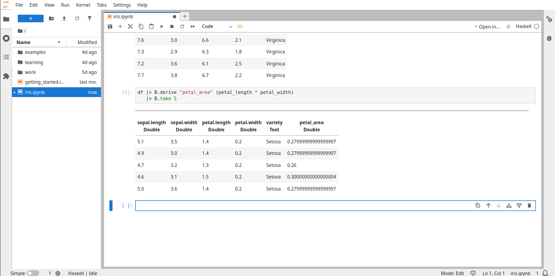Open the property inspector gears icon
The image size is (555, 276).
(x=549, y=19)
